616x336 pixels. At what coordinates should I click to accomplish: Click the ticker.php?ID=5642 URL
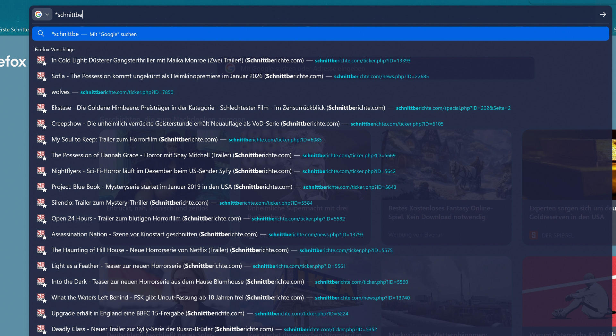click(x=349, y=171)
